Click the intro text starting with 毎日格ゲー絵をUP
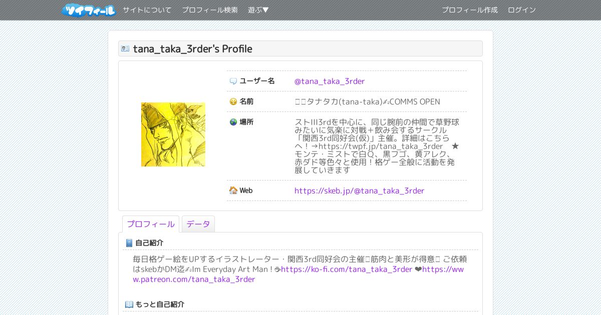Screen dimensions: 601x315 pos(300,269)
